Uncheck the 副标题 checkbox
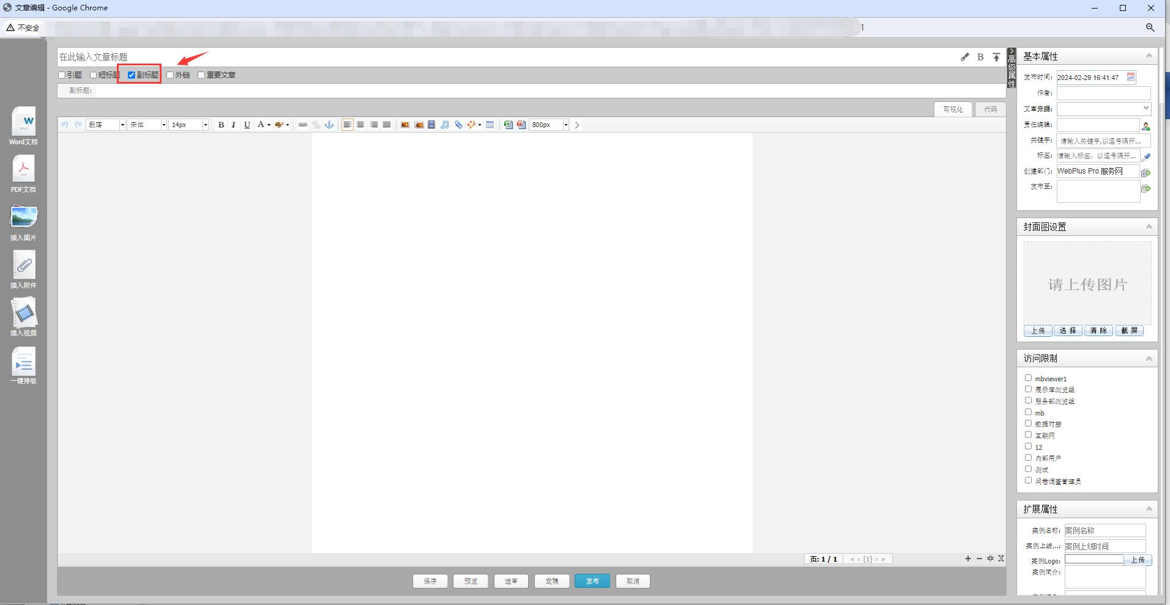The image size is (1170, 605). pyautogui.click(x=132, y=75)
